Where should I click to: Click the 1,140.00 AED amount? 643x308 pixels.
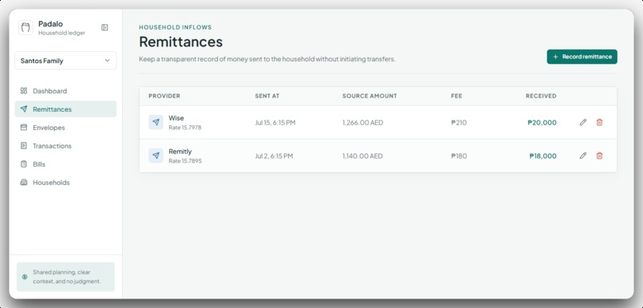point(362,156)
